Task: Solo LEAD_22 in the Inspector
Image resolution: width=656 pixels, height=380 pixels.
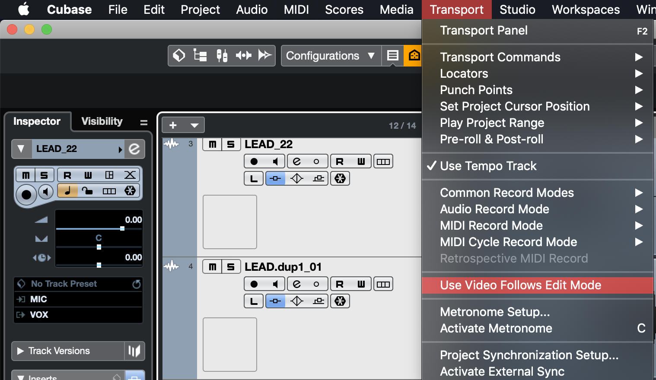Action: click(44, 175)
